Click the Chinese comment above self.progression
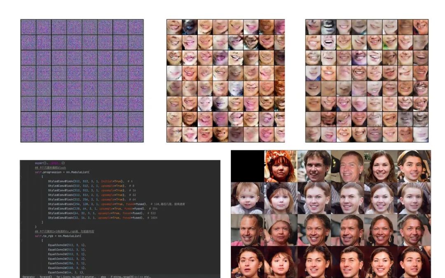Screen dimensions: 445x278 [50, 168]
